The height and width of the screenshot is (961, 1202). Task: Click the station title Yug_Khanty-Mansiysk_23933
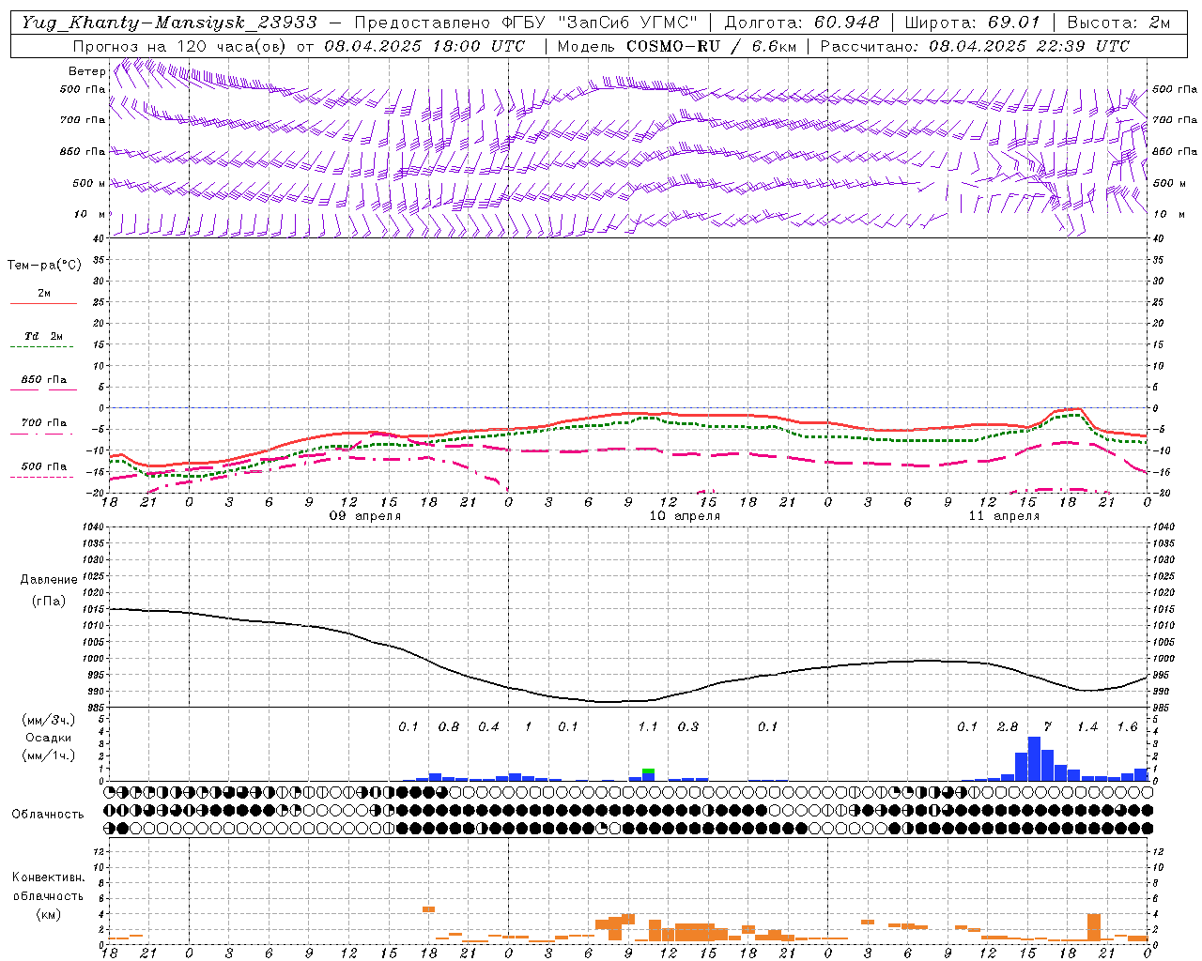[169, 23]
